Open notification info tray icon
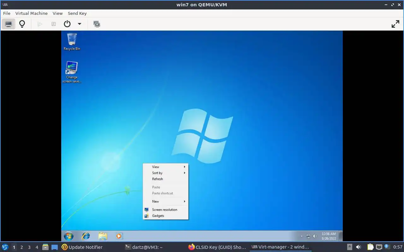Viewport: 404px width, 252px height. [x=387, y=247]
